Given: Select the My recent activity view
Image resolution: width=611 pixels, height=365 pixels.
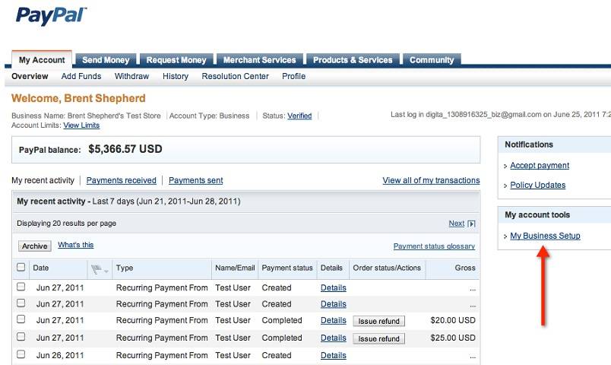Looking at the screenshot, I should coord(43,180).
